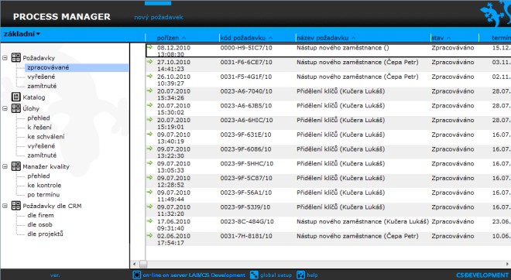Click the Manažer kvality grid icon
Image resolution: width=511 pixels, height=280 pixels.
(x=16, y=166)
